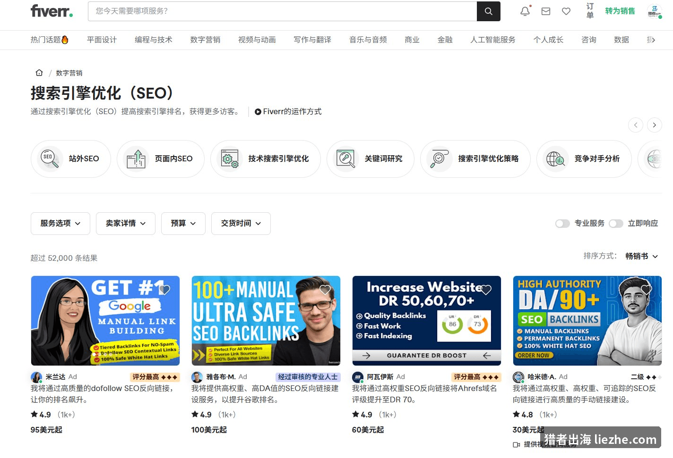Open 平面设计 category menu
This screenshot has height=458, width=673.
tap(102, 40)
